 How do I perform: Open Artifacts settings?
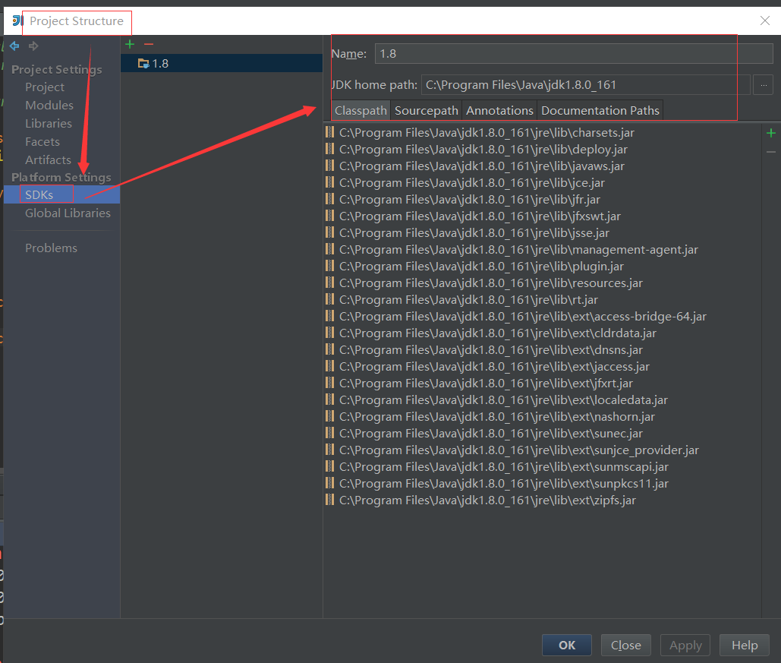tap(48, 160)
